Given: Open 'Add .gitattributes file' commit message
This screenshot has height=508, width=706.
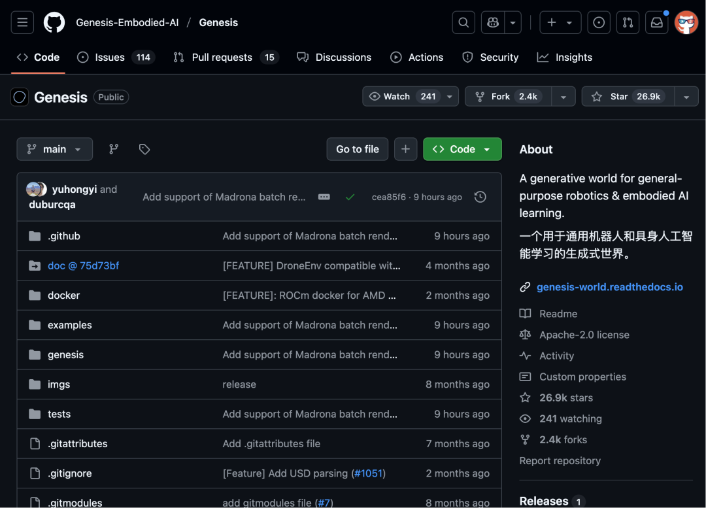Looking at the screenshot, I should pyautogui.click(x=271, y=444).
